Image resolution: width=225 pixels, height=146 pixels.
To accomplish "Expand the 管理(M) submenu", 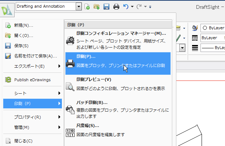I will [x=33, y=127].
